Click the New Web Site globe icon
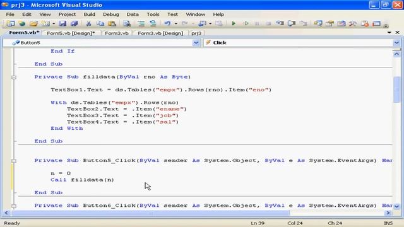The width and height of the screenshot is (404, 227). 22,24
